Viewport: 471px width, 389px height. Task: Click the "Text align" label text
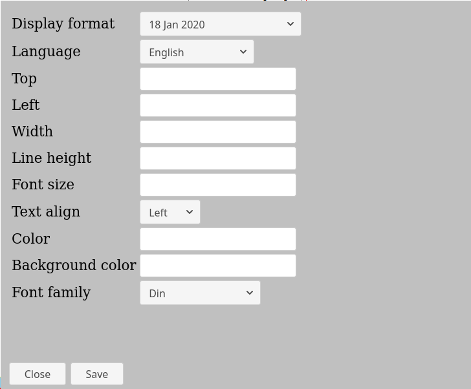coord(46,212)
